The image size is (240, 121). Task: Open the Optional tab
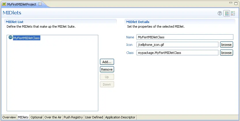coord(36,117)
